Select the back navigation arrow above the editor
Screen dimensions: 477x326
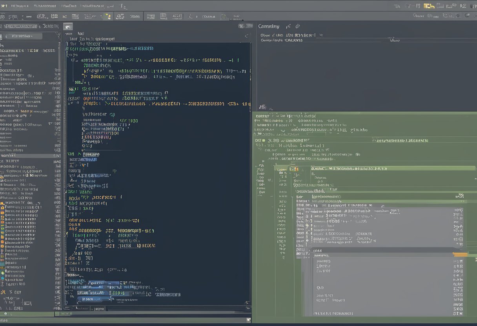[67, 26]
